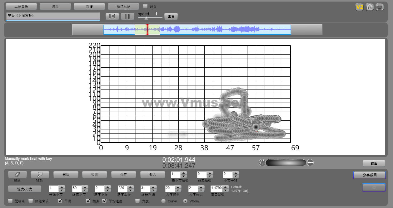393x208 pixels.
Task: Pause the audio playback
Action: pos(127,16)
